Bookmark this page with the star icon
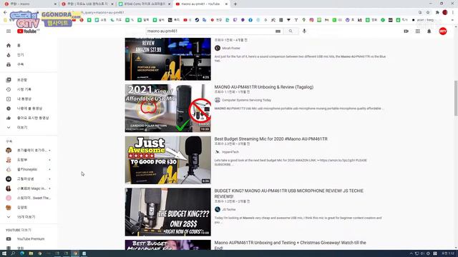 point(428,13)
